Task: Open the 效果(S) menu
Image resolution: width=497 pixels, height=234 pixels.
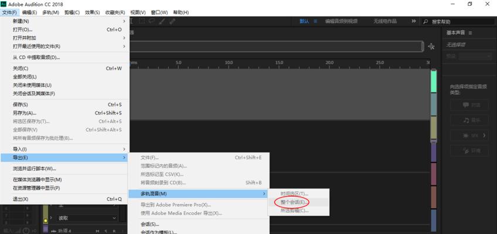Action: tap(92, 12)
